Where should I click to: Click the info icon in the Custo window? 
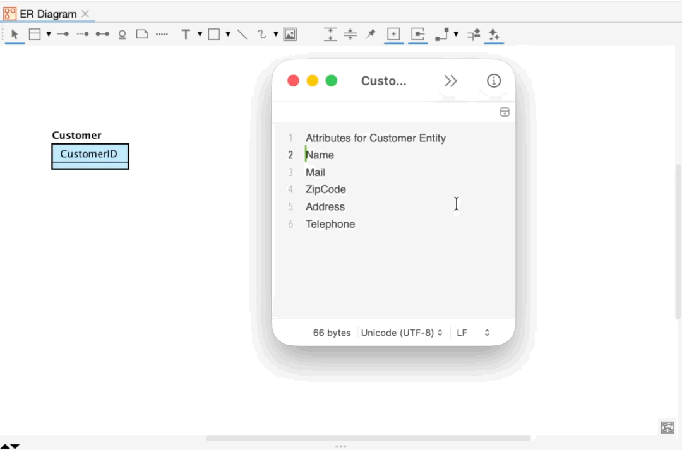point(493,81)
